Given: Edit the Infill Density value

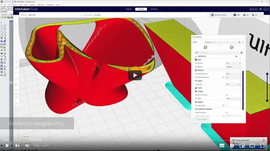Looking at the screenshot, I should point(233,63).
